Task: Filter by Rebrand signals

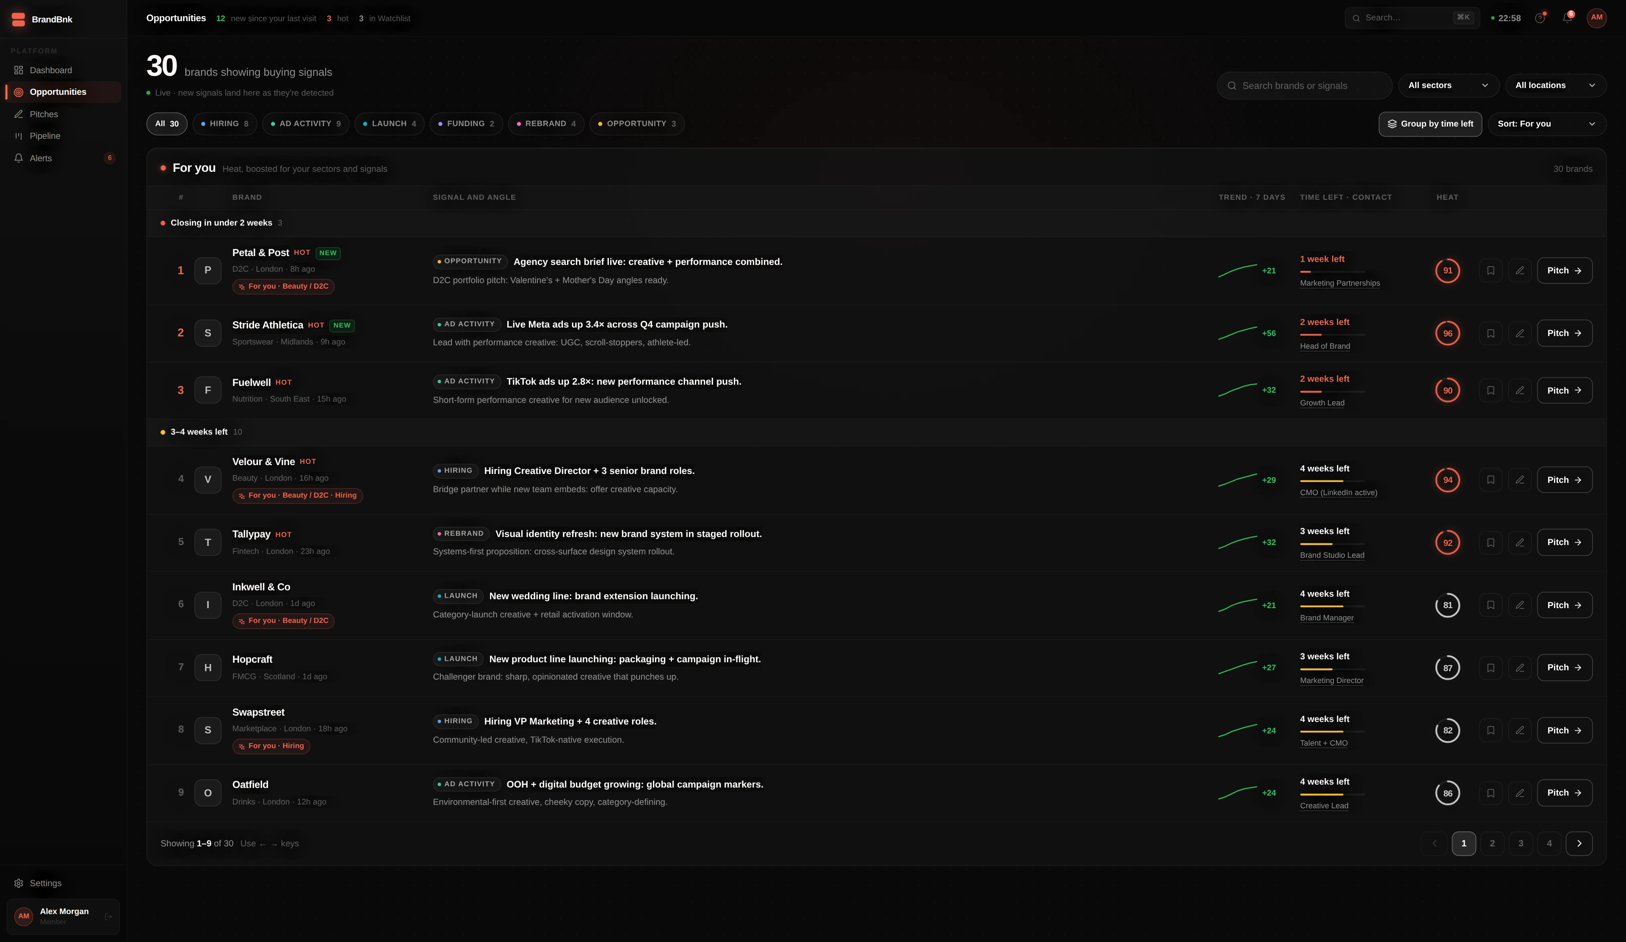Action: click(x=546, y=124)
